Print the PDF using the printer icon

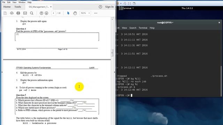point(18,13)
